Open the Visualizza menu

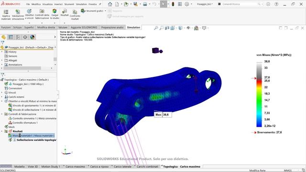[47, 4]
